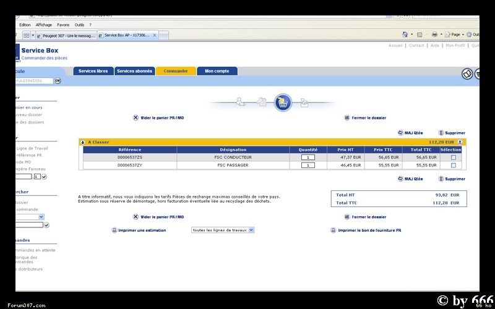Open the Edition browser menu
The image size is (495, 309).
coord(25,25)
